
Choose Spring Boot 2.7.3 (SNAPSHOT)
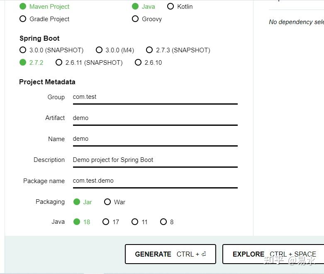coord(149,50)
